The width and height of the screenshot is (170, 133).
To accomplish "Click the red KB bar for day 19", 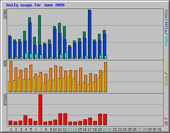I will point(100,119).
